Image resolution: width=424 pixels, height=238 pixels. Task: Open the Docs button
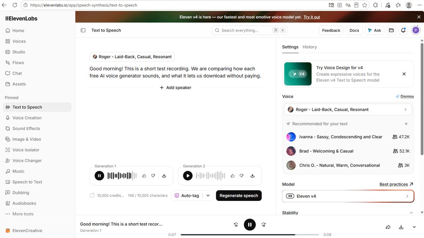[x=354, y=30]
